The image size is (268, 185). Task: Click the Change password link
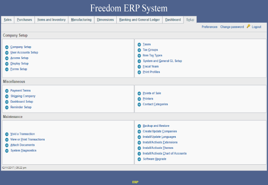tap(232, 27)
